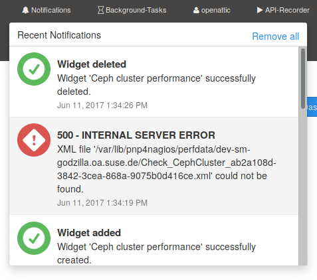The height and width of the screenshot is (280, 317).
Task: Click the Remove all link
Action: [x=276, y=36]
